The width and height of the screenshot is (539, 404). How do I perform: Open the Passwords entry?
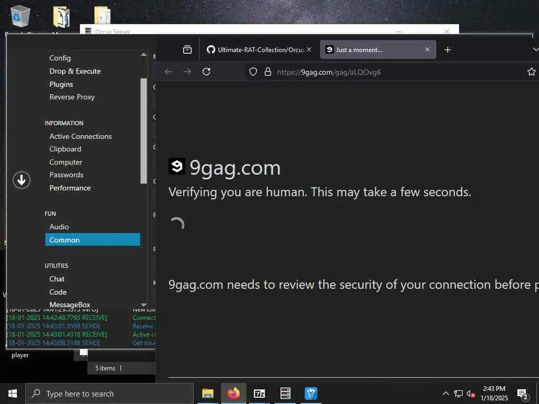(x=66, y=175)
